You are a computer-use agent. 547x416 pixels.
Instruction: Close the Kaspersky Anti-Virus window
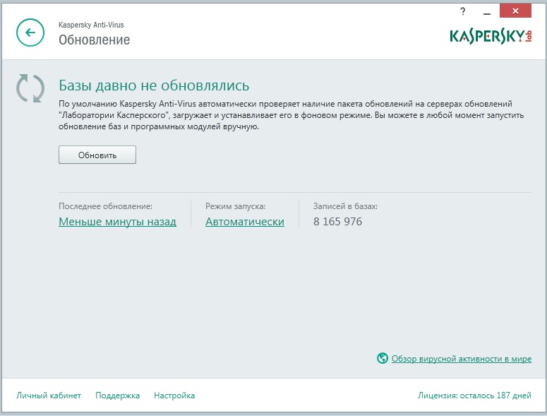pos(515,11)
